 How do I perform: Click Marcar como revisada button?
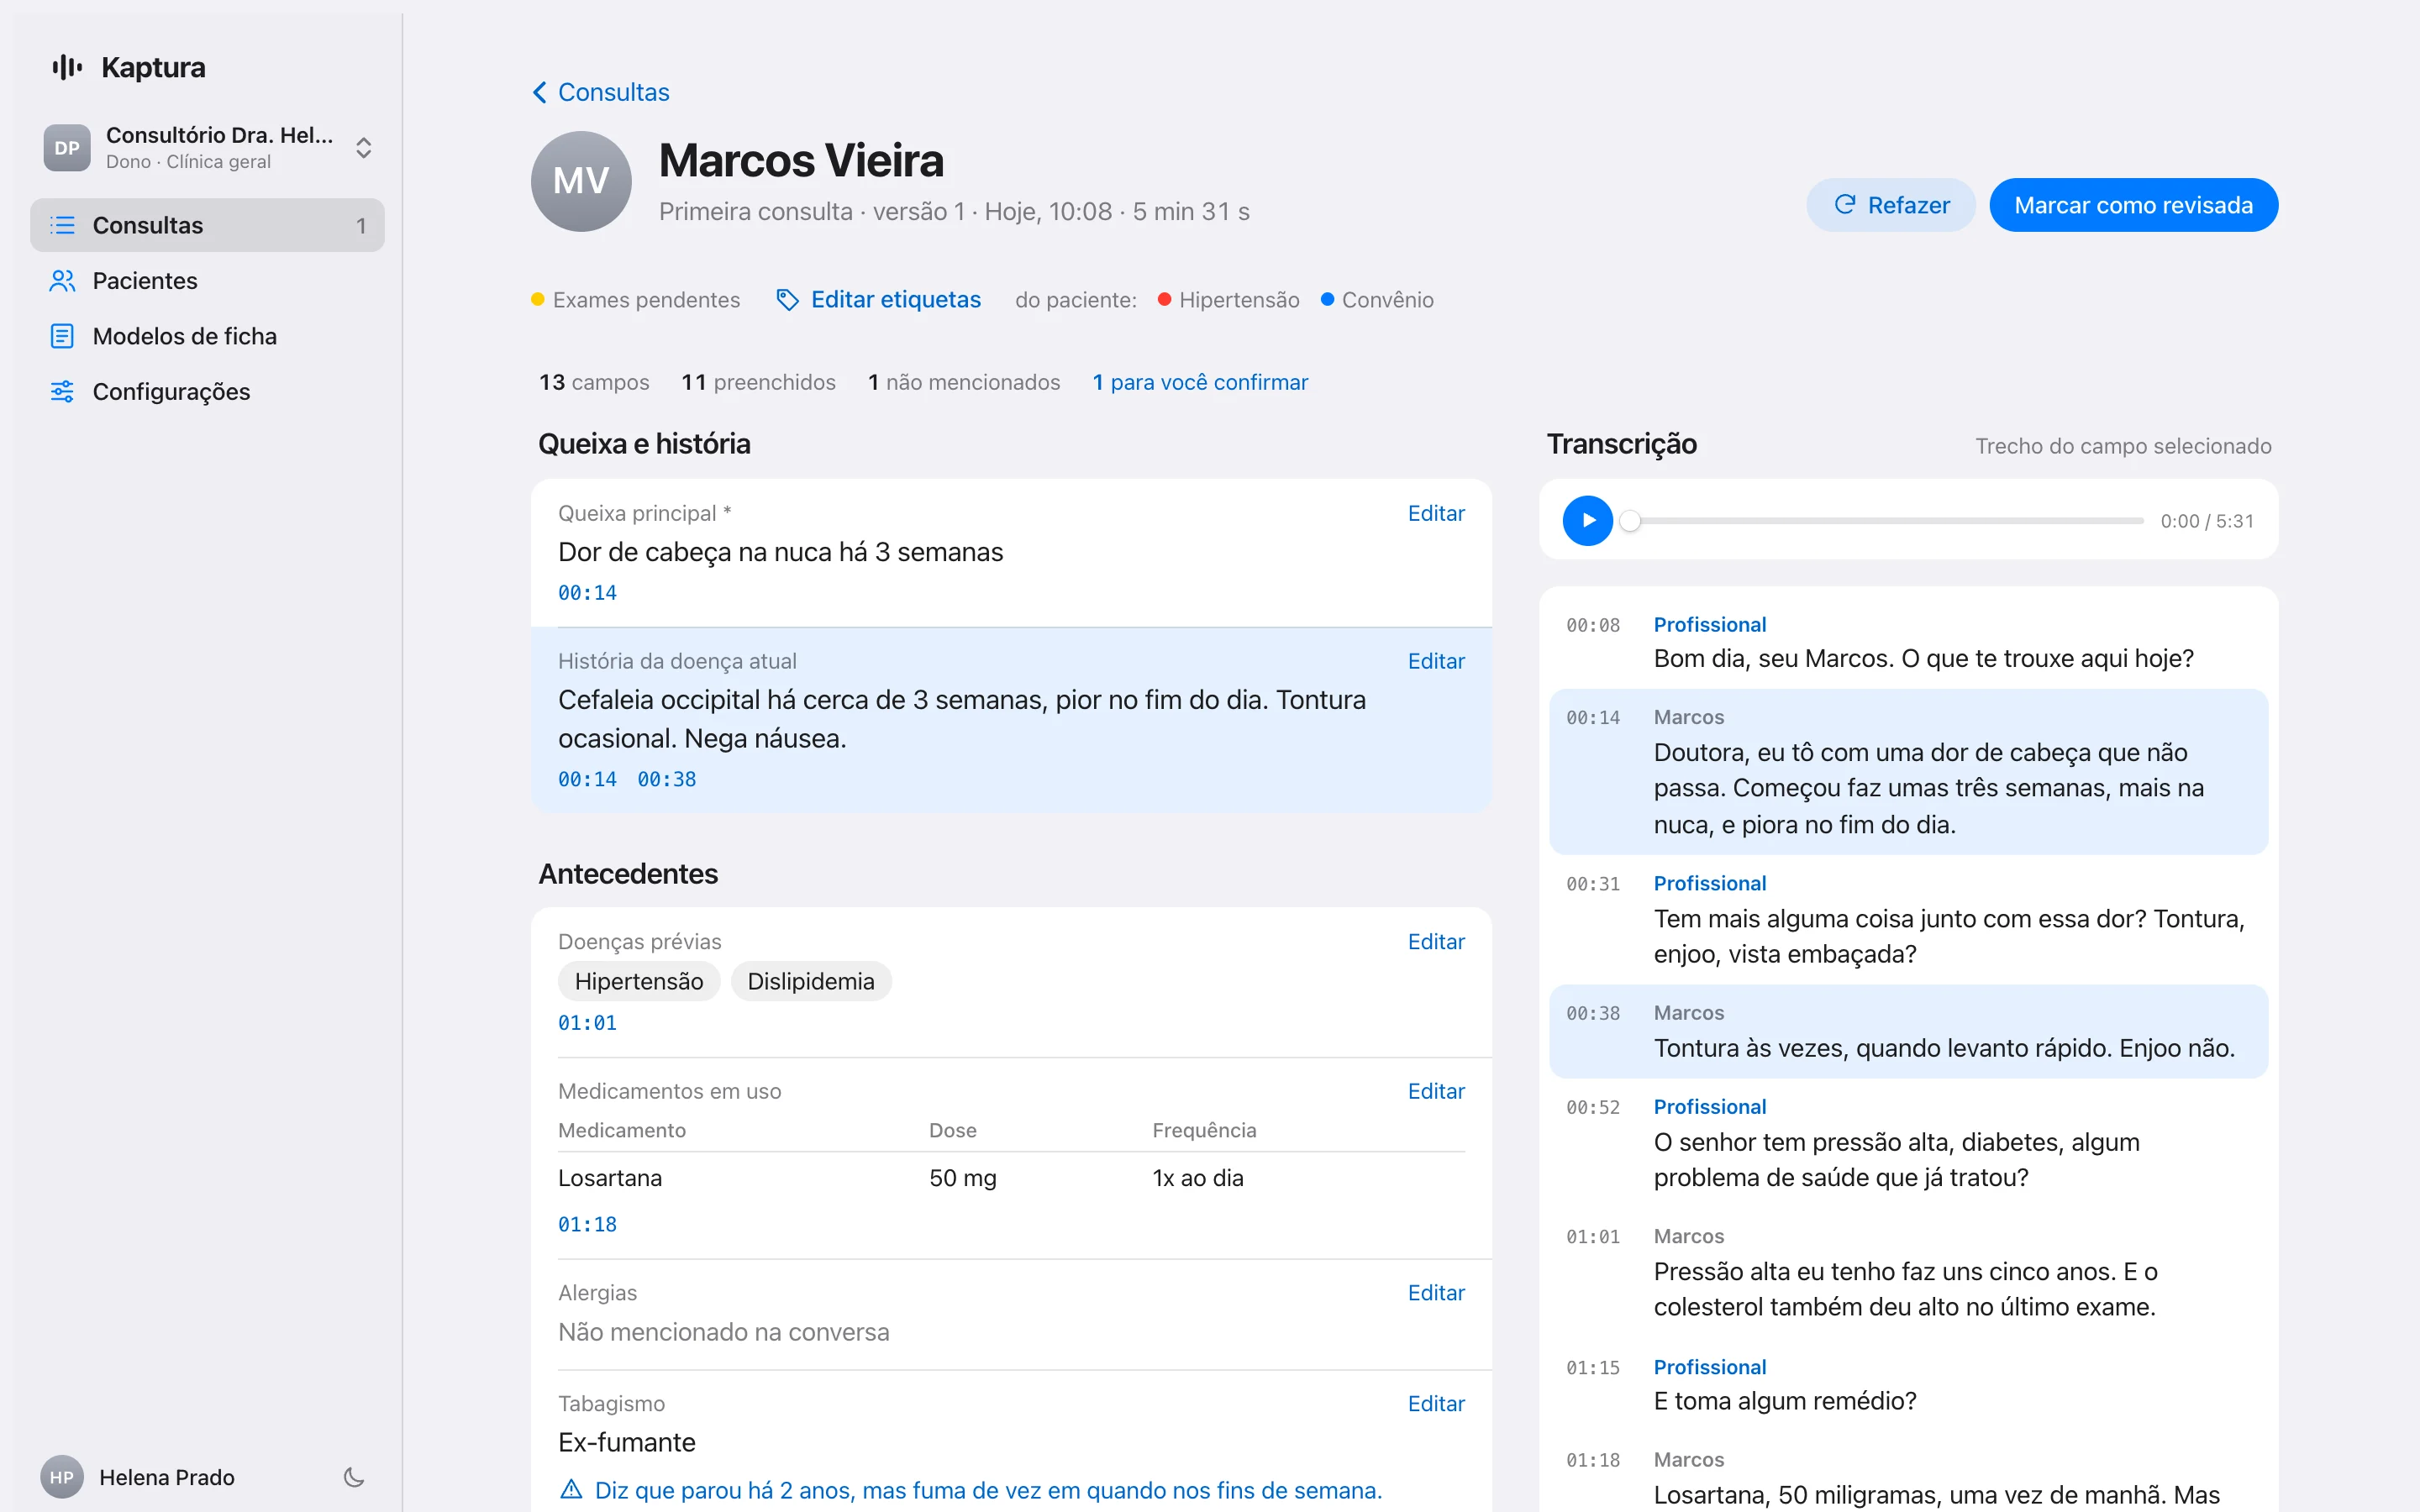click(2133, 205)
